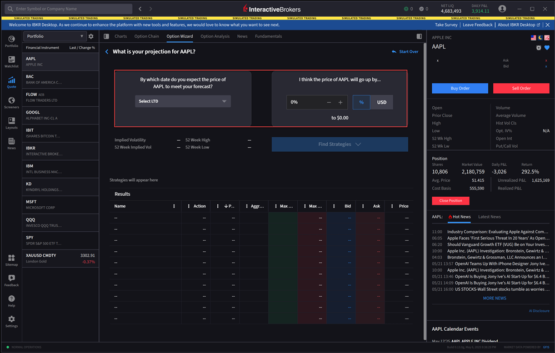Decrease the percentage with the minus button

pyautogui.click(x=329, y=102)
